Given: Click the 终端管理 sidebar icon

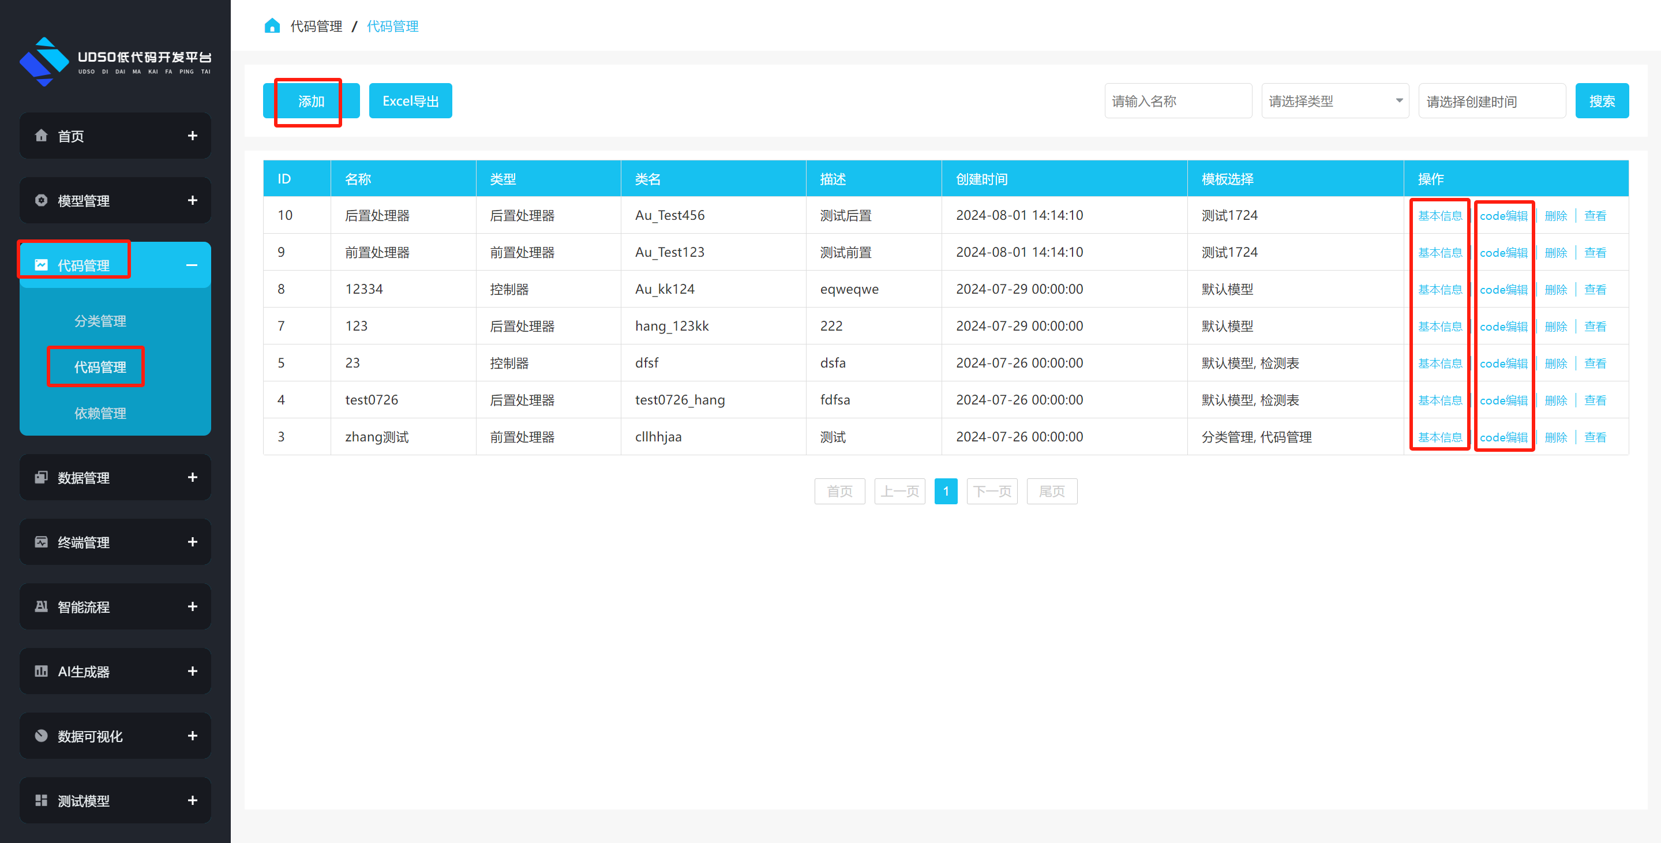Looking at the screenshot, I should pos(42,542).
